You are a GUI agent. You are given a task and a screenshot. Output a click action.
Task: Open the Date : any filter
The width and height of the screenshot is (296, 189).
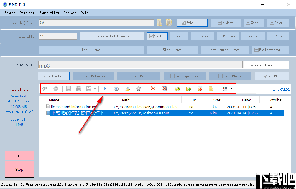coord(91,50)
